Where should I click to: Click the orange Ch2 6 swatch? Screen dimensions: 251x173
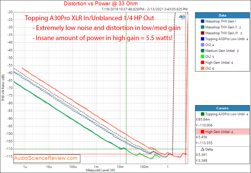coord(202,68)
